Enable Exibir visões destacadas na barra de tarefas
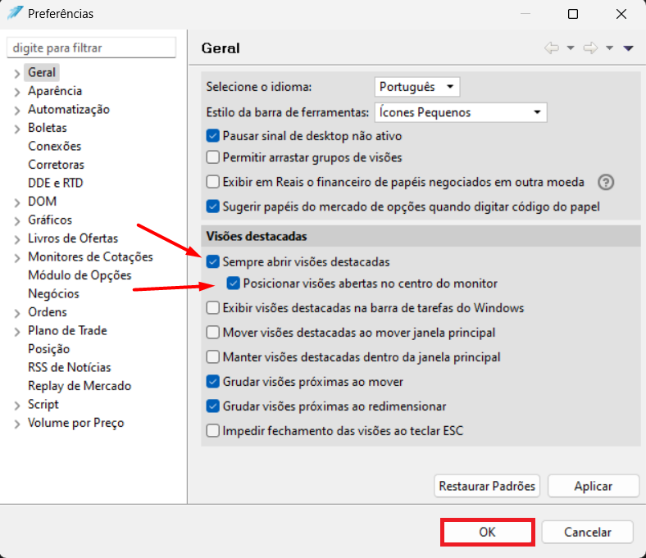 pos(212,308)
